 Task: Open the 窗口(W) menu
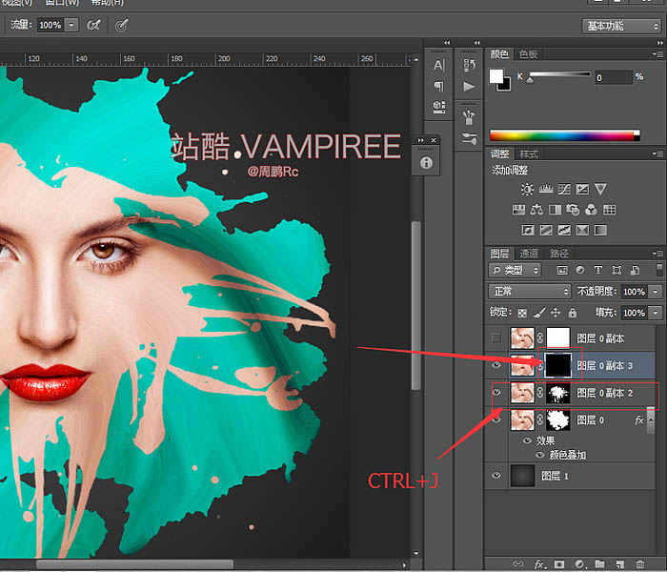[60, 3]
